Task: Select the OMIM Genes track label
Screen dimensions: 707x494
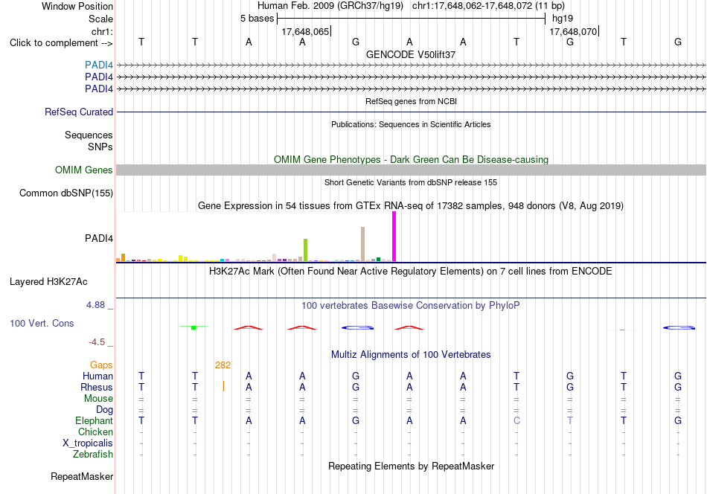Action: click(84, 170)
